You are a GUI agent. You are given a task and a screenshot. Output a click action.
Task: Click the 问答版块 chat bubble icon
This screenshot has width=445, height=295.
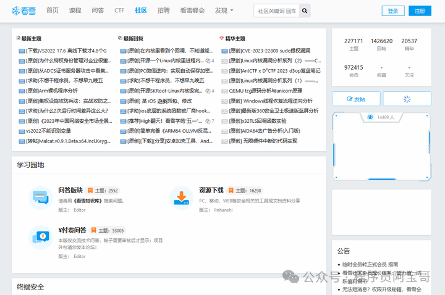pos(41,197)
